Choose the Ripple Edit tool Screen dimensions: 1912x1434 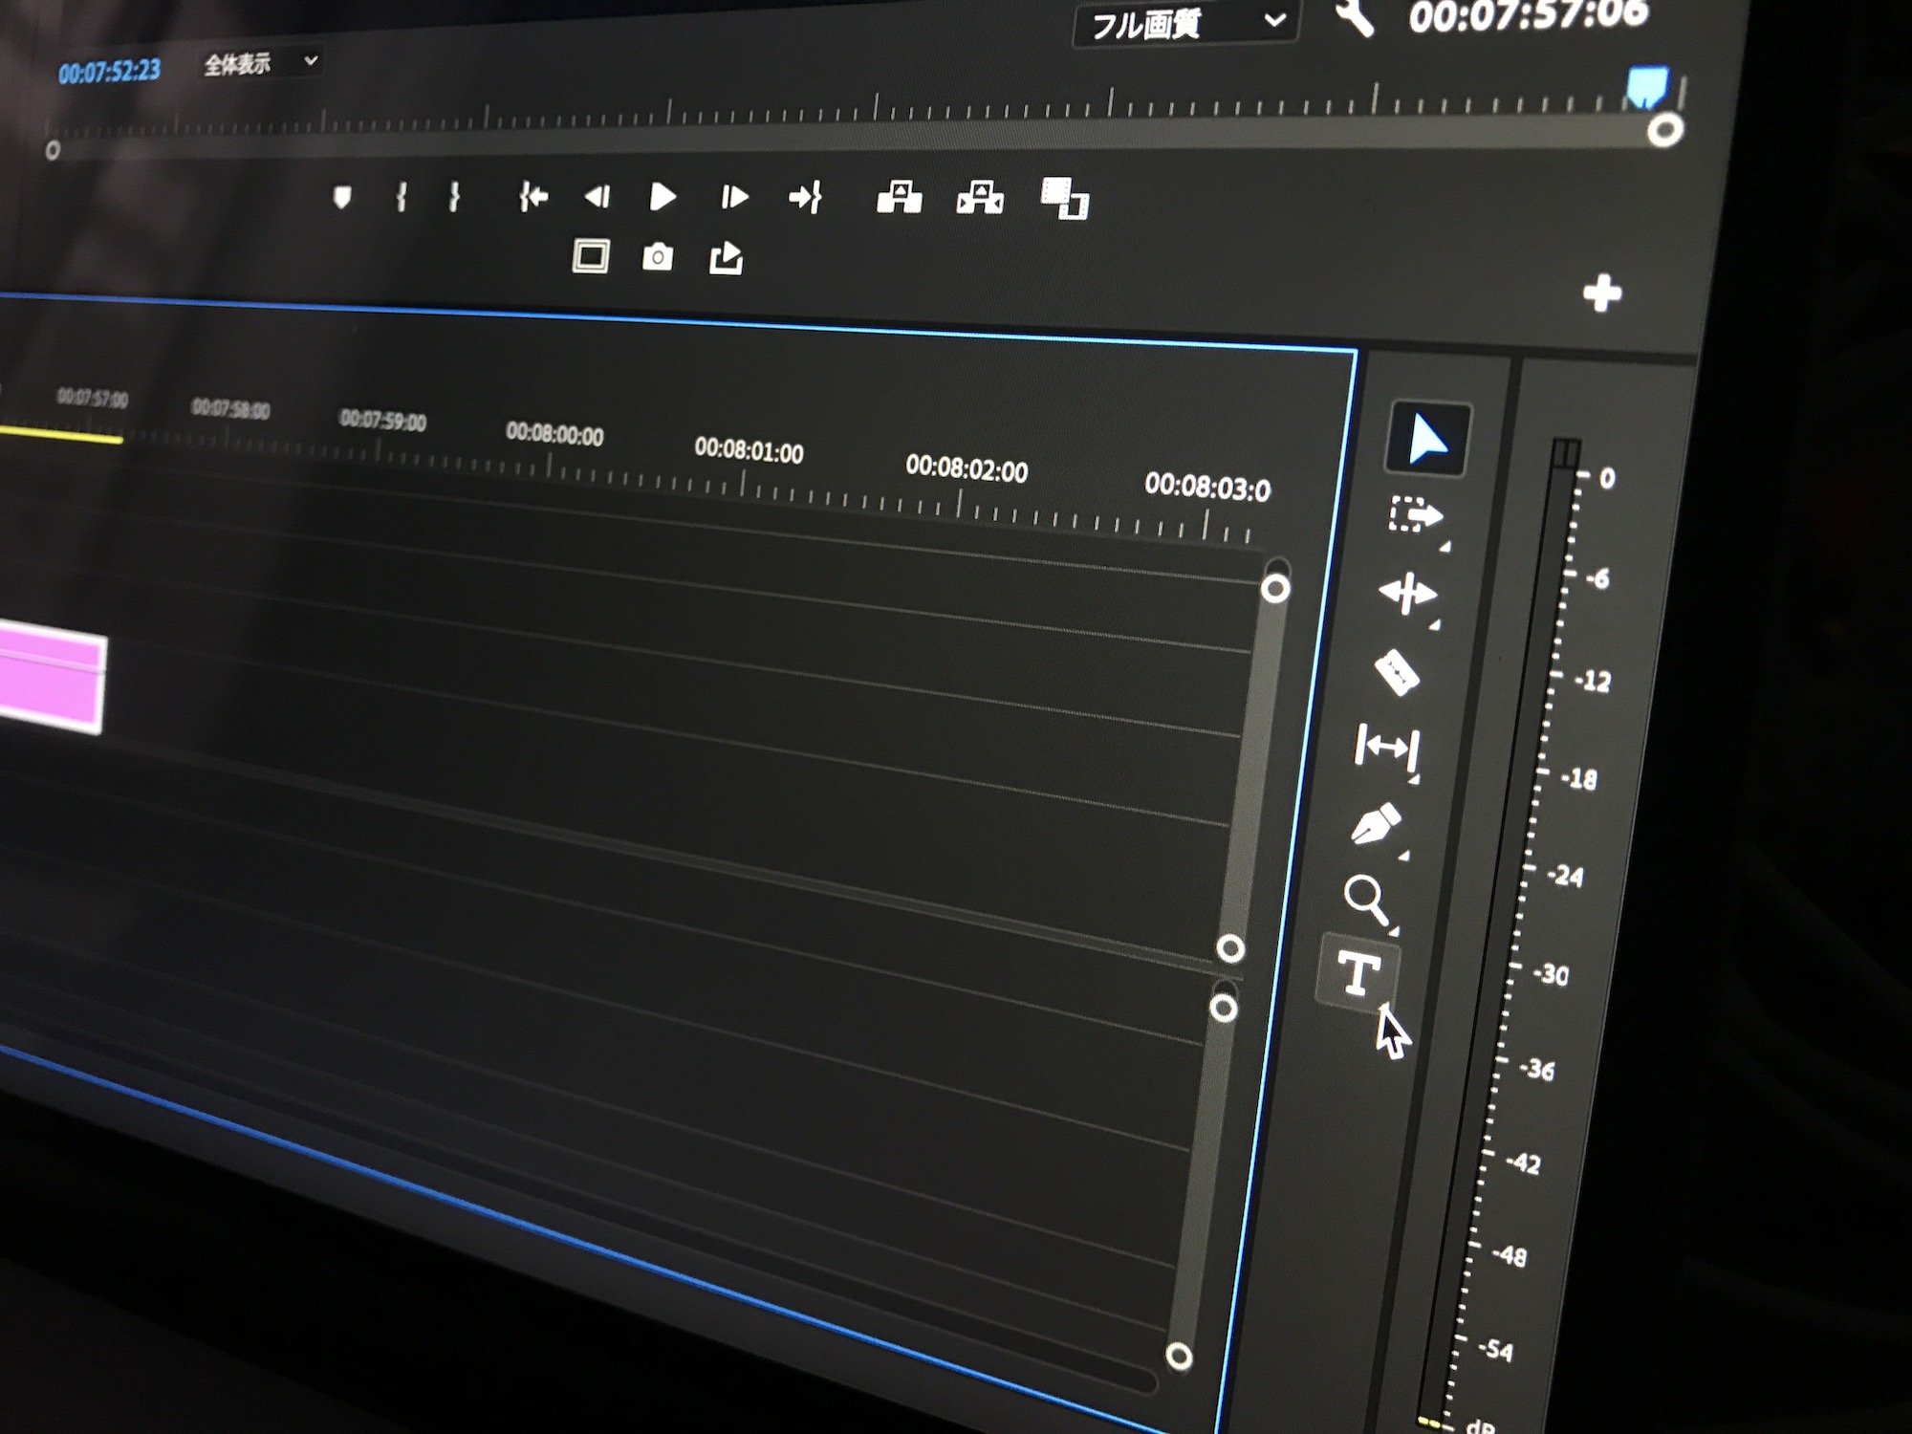pos(1406,594)
